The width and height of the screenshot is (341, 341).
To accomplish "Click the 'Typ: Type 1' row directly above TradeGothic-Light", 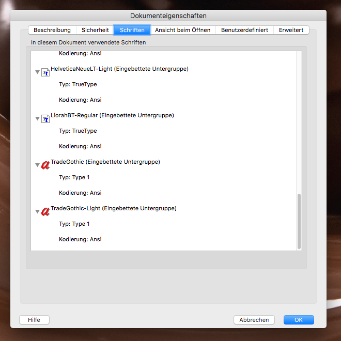I will pyautogui.click(x=74, y=177).
